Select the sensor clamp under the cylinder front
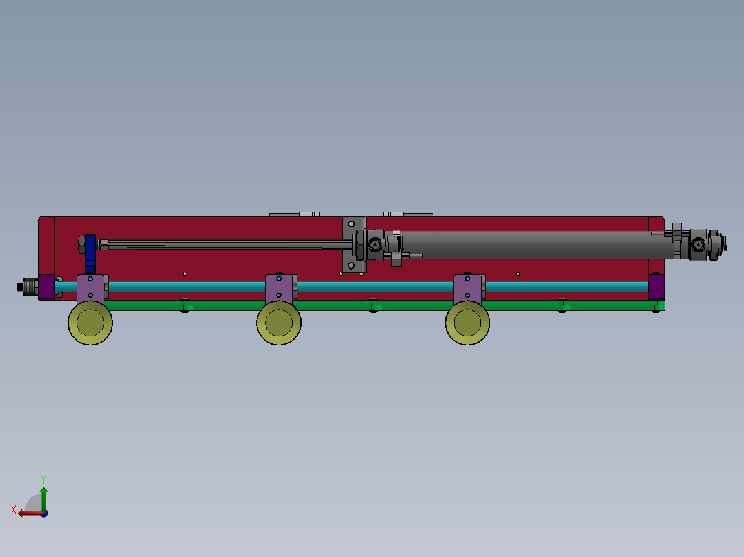Screen dimensions: 744x557 click(x=397, y=258)
